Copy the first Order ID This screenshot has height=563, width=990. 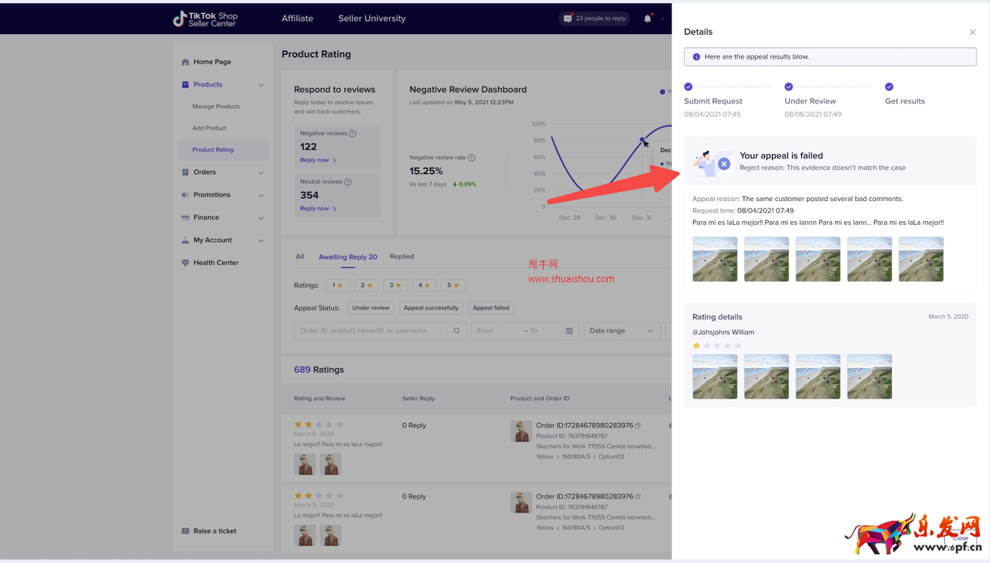click(x=638, y=425)
